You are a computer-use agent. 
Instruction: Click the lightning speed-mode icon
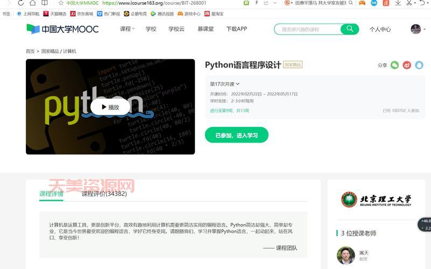[257, 3]
